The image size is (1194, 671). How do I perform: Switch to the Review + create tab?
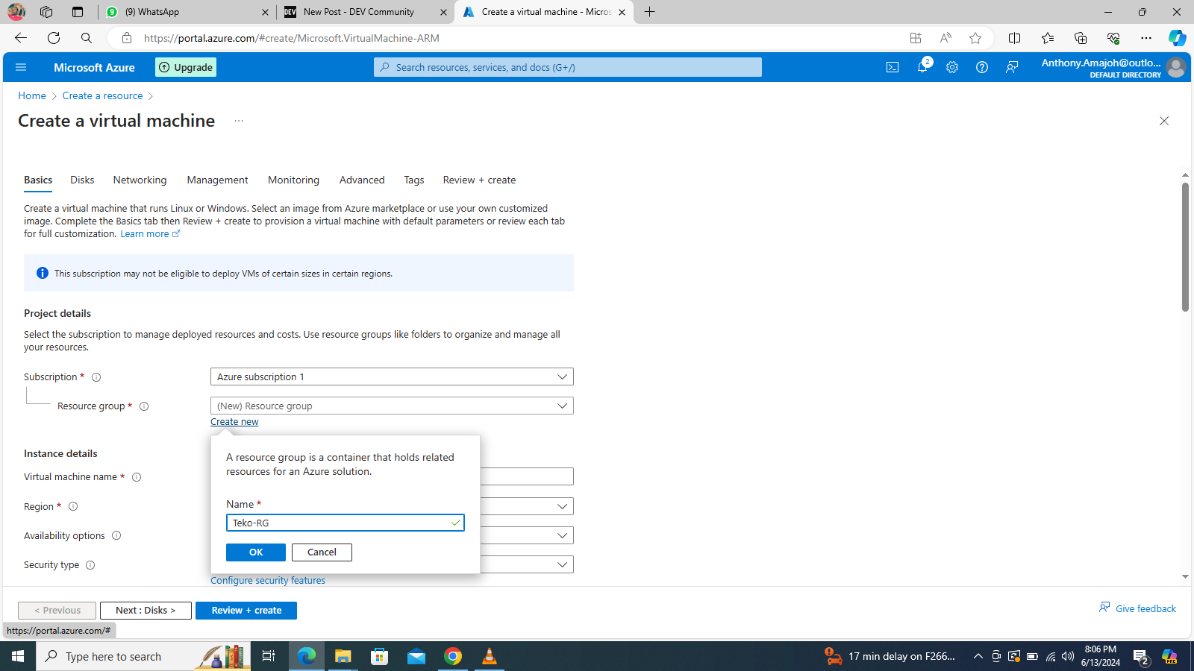[479, 180]
